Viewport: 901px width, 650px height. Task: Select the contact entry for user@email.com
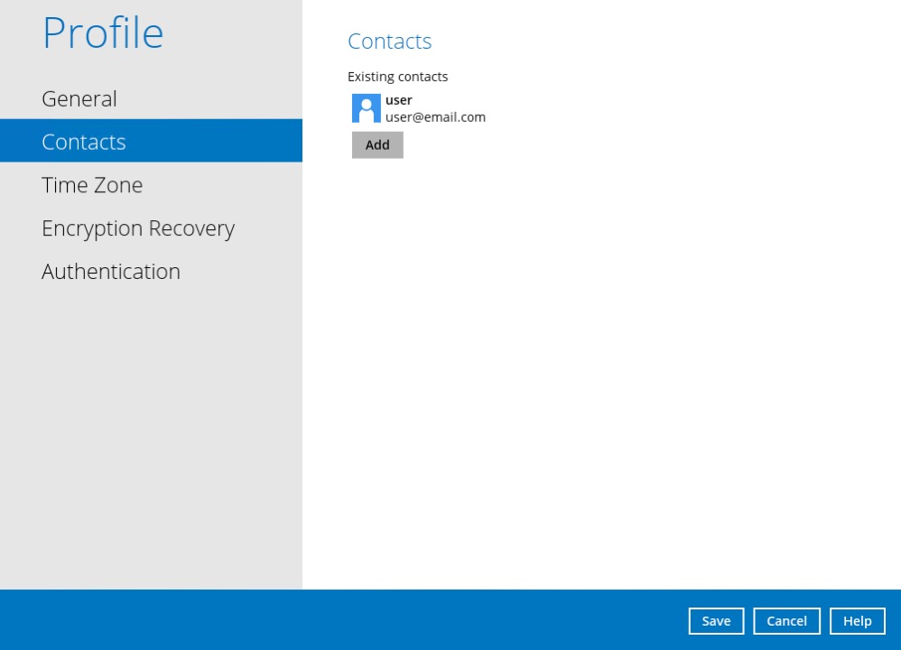tap(420, 108)
